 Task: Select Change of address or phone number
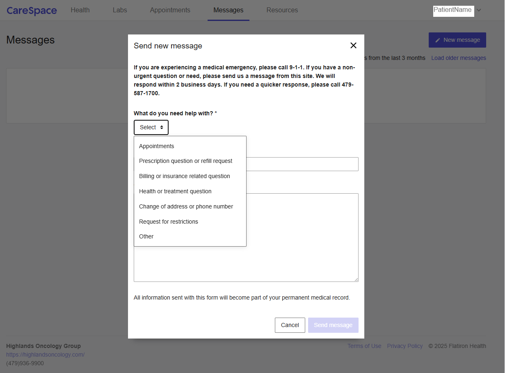(186, 206)
